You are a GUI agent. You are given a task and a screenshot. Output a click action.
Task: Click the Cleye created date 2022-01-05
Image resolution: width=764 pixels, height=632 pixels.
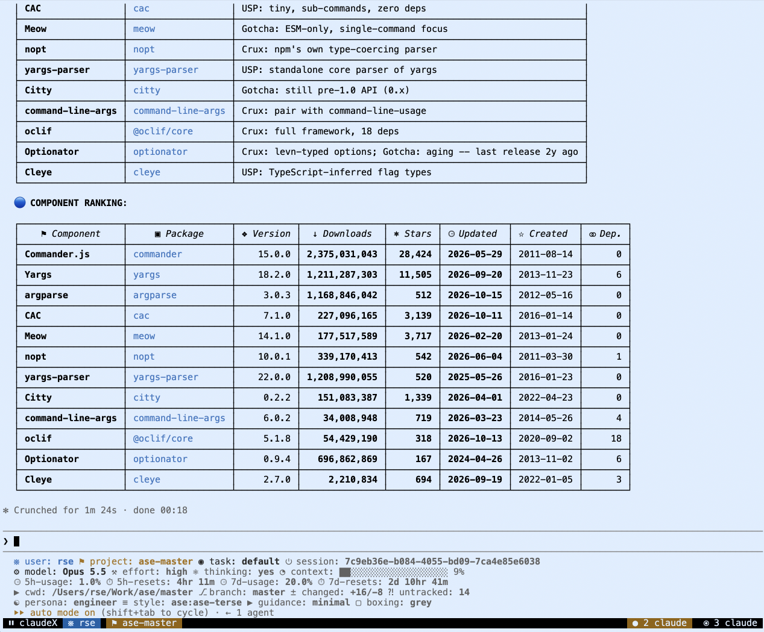[546, 480]
